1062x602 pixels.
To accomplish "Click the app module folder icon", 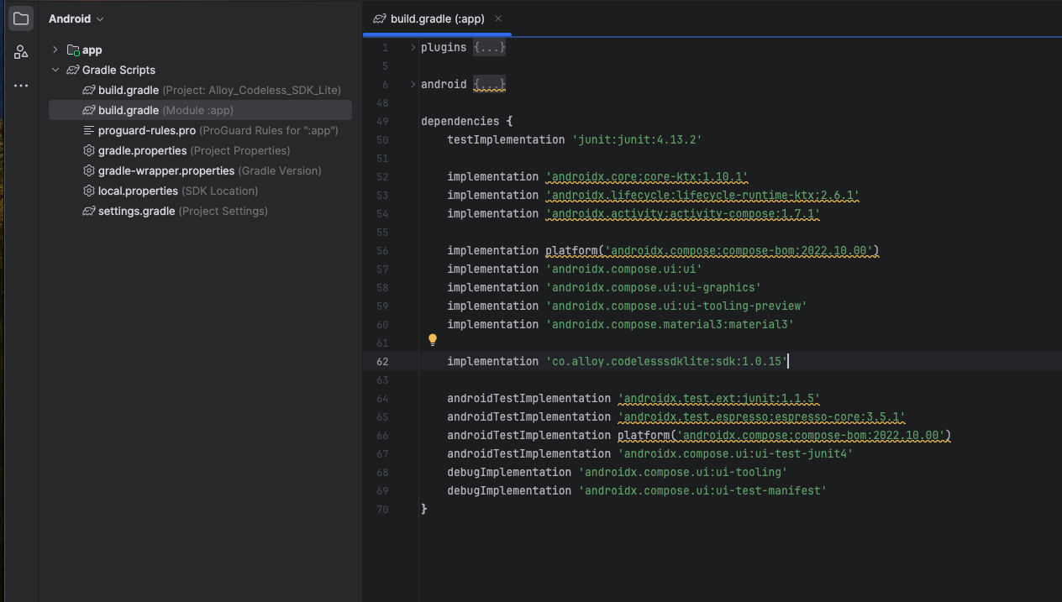I will tap(73, 50).
